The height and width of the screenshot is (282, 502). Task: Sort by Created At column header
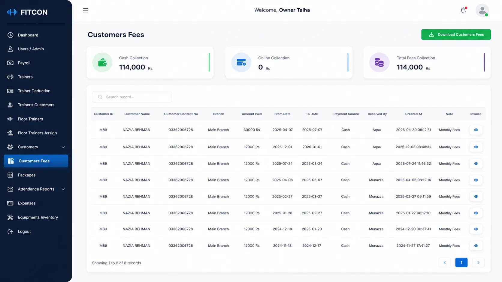pyautogui.click(x=413, y=114)
